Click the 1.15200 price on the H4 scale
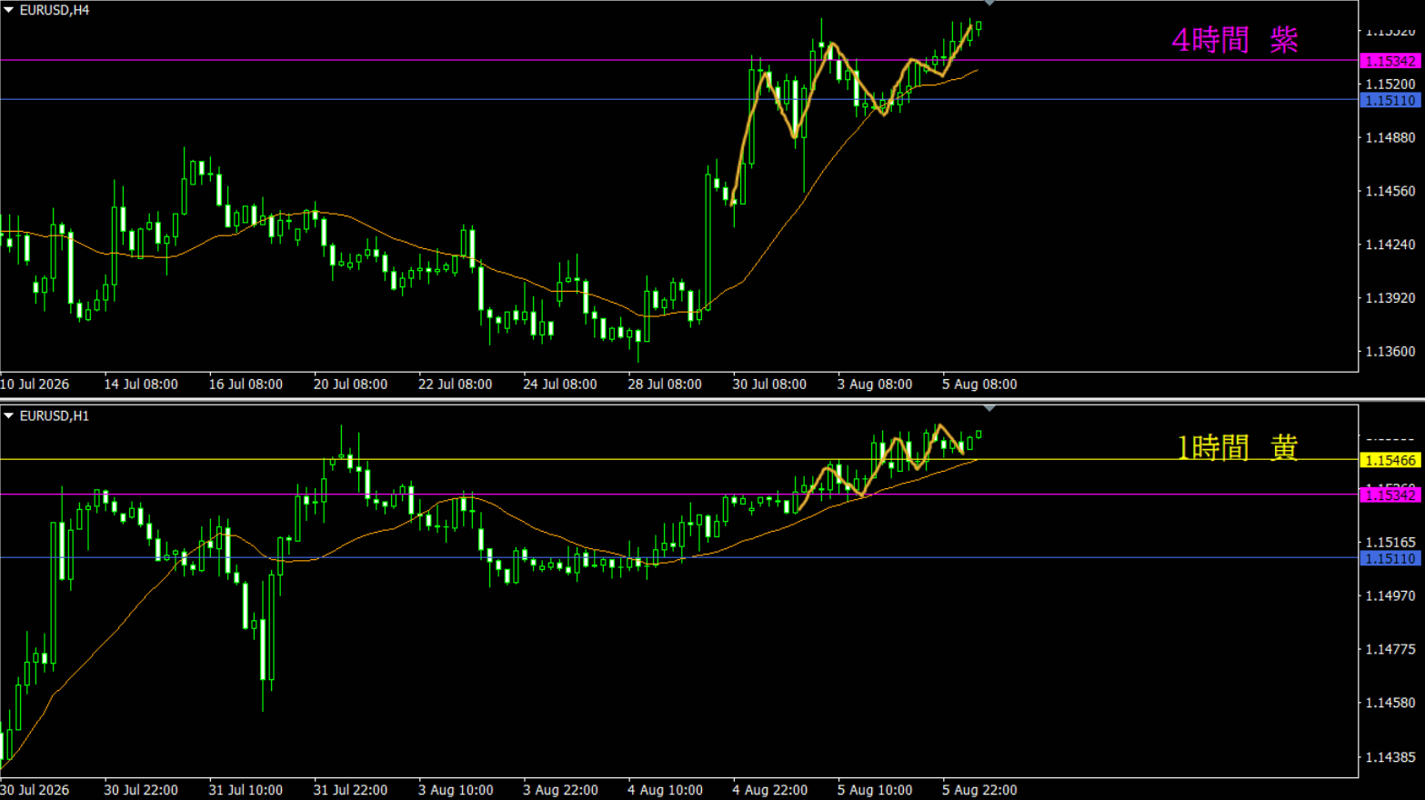This screenshot has height=800, width=1425. pos(1390,85)
